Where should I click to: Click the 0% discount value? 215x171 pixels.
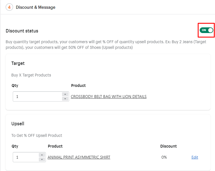[x=164, y=157]
